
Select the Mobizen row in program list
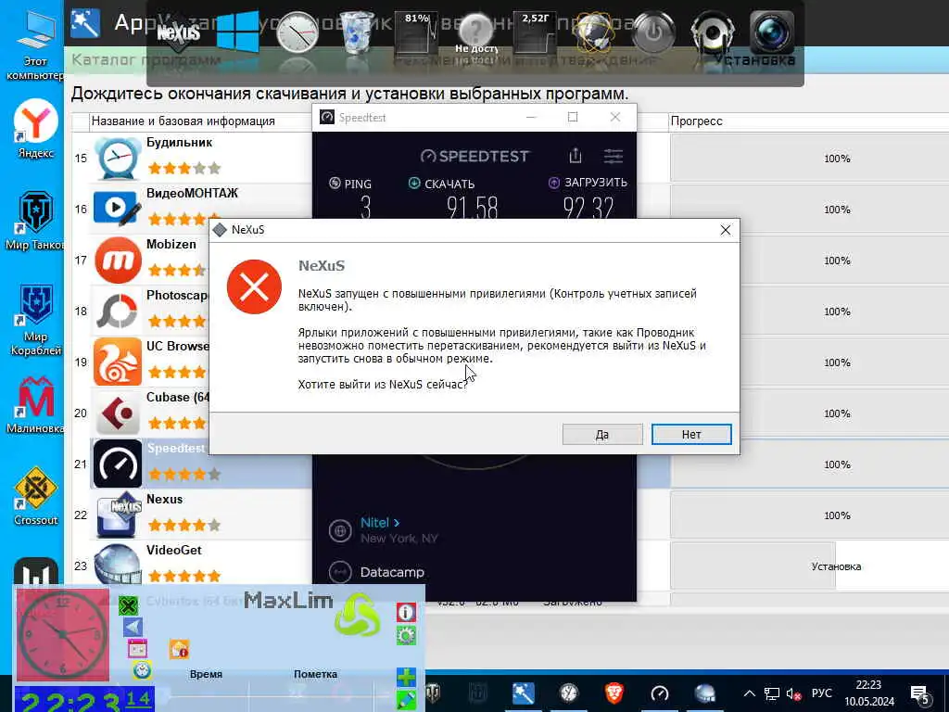(x=141, y=261)
